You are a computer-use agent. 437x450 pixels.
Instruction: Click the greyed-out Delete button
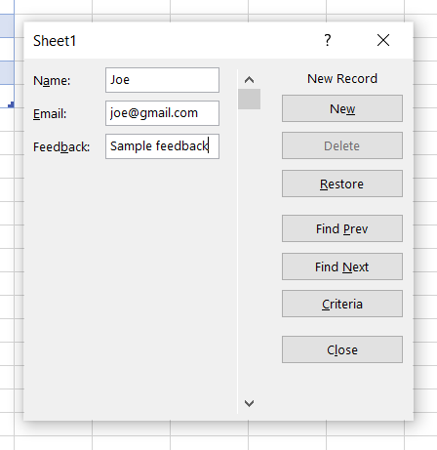point(342,145)
